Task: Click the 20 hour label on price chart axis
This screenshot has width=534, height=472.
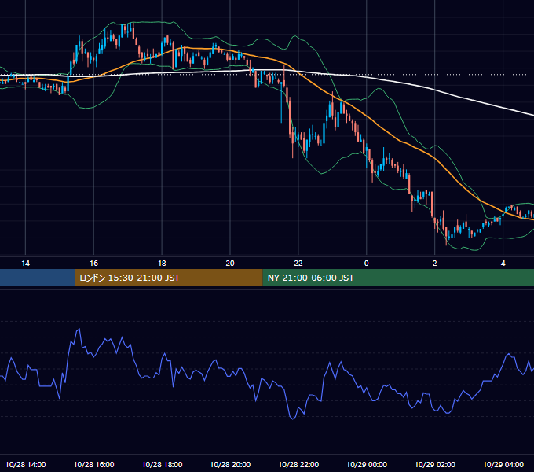Action: [x=230, y=264]
